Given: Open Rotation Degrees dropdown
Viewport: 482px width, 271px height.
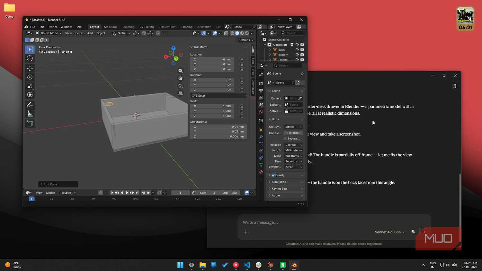Looking at the screenshot, I should 293,145.
